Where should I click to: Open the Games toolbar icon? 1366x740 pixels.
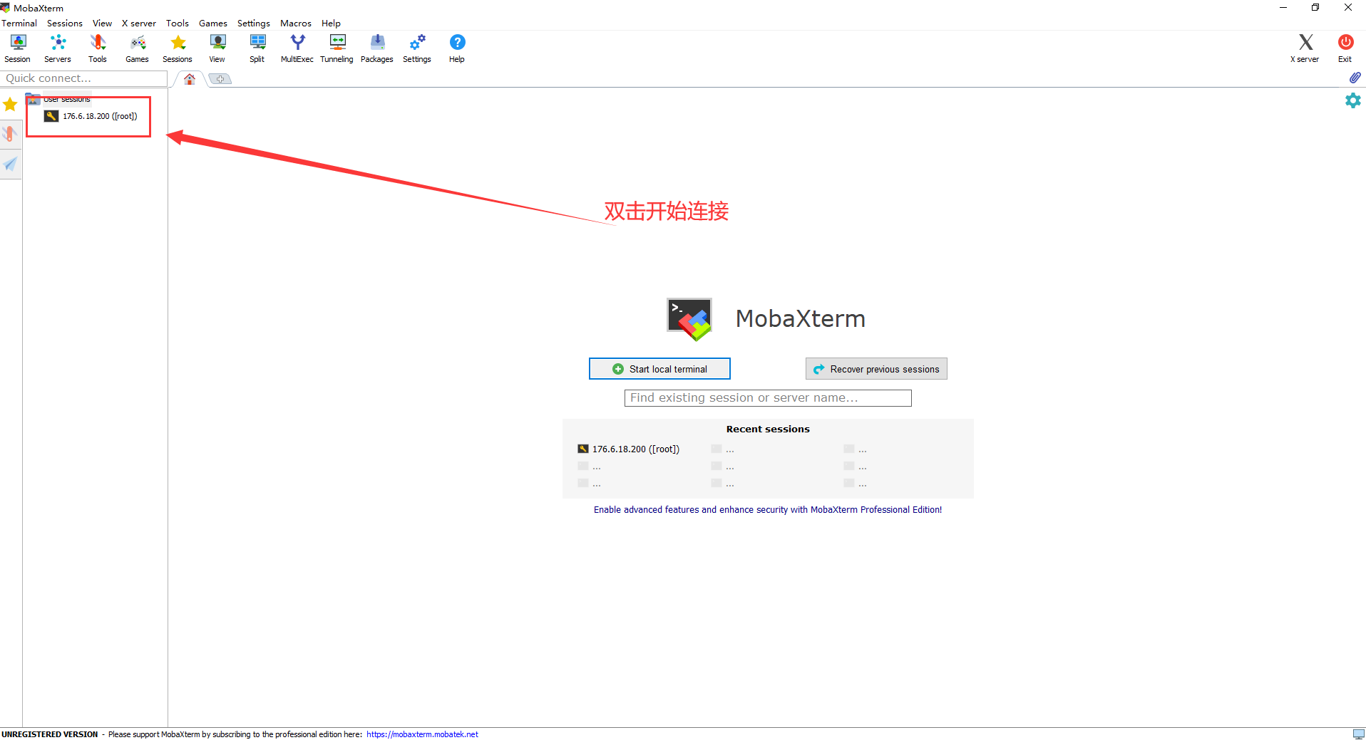coord(138,48)
